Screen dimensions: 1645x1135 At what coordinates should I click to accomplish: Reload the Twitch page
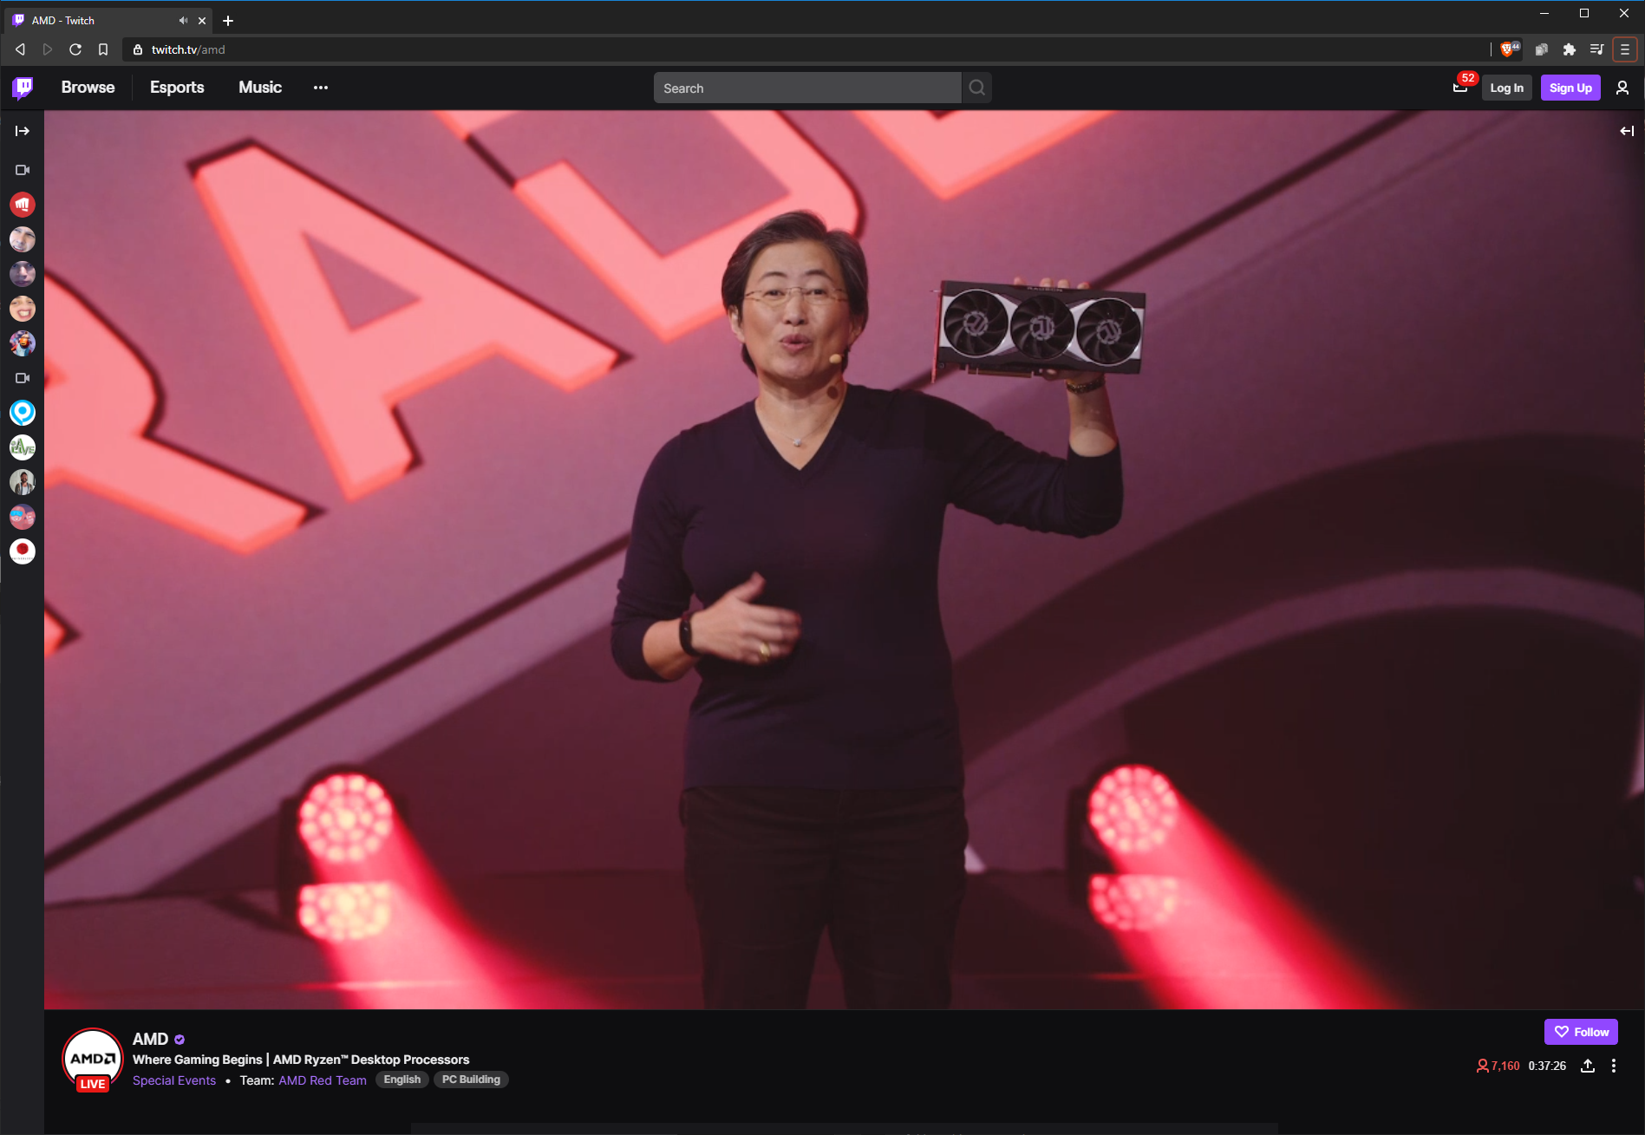click(75, 49)
